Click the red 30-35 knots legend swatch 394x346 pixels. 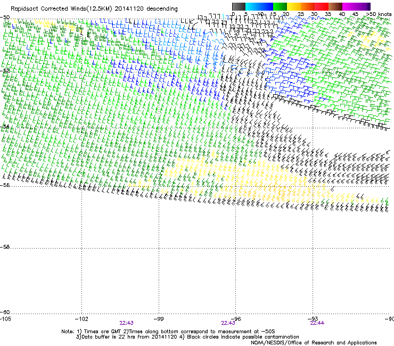322,6
